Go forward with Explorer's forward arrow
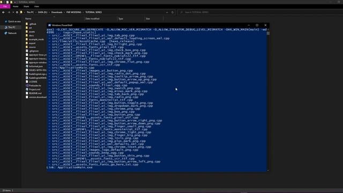 (x=9, y=12)
